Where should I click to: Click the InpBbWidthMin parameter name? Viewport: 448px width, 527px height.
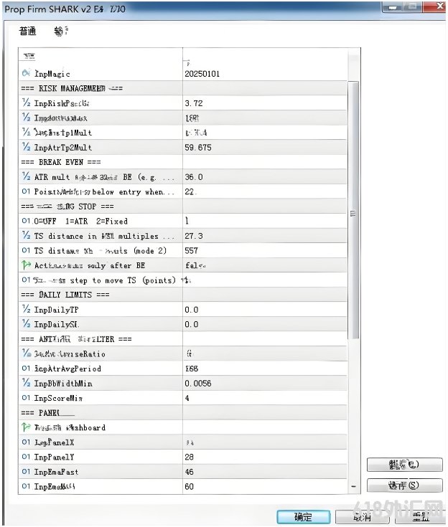pos(63,384)
